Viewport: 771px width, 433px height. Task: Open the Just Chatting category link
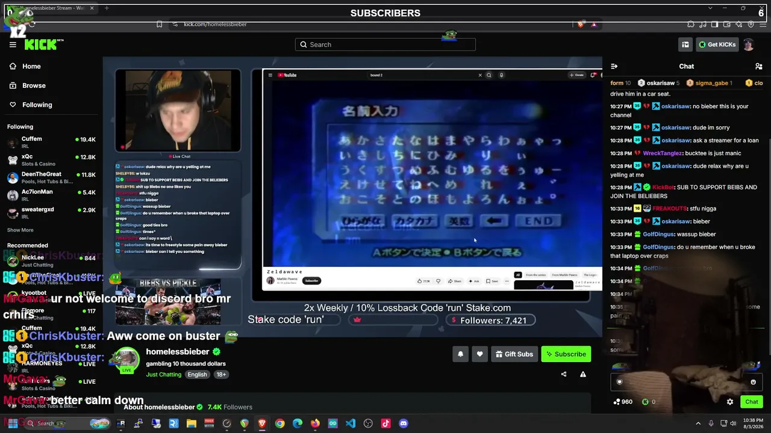pos(163,375)
